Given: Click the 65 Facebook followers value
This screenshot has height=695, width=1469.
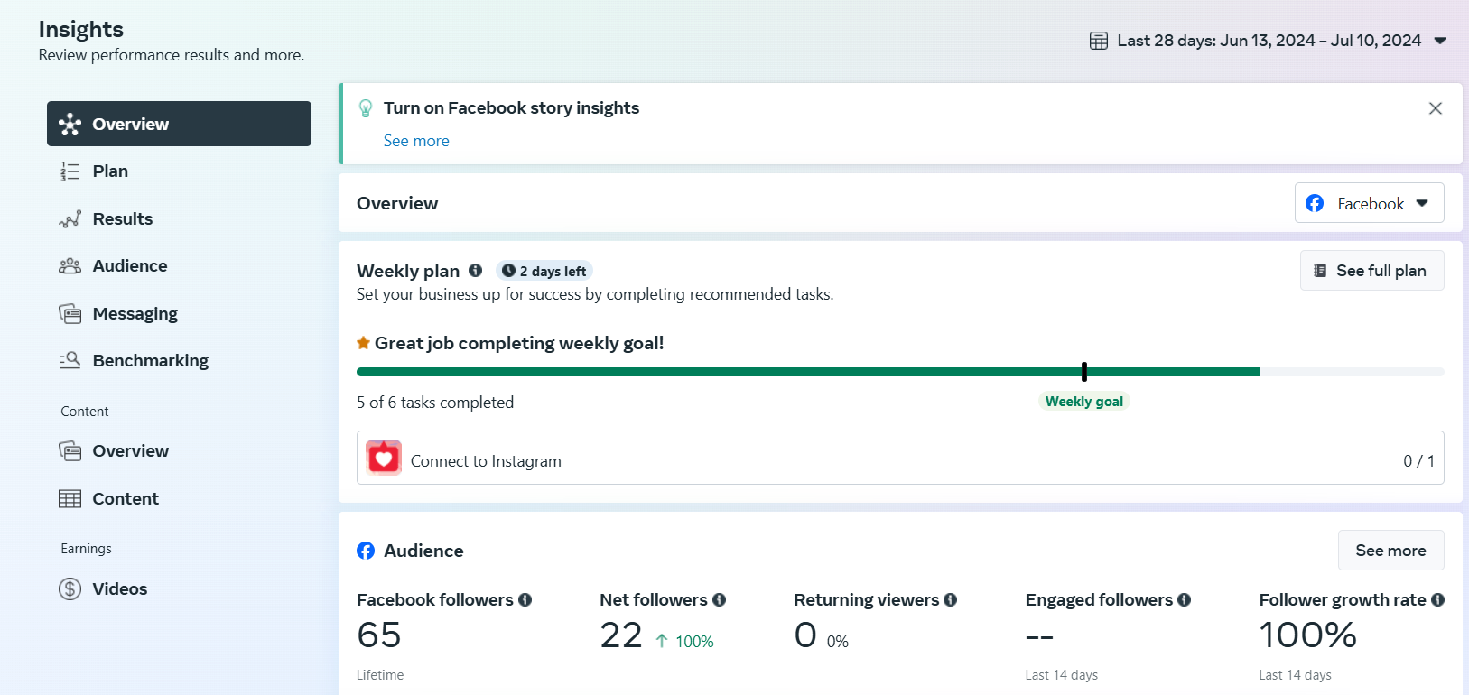Looking at the screenshot, I should (x=379, y=635).
